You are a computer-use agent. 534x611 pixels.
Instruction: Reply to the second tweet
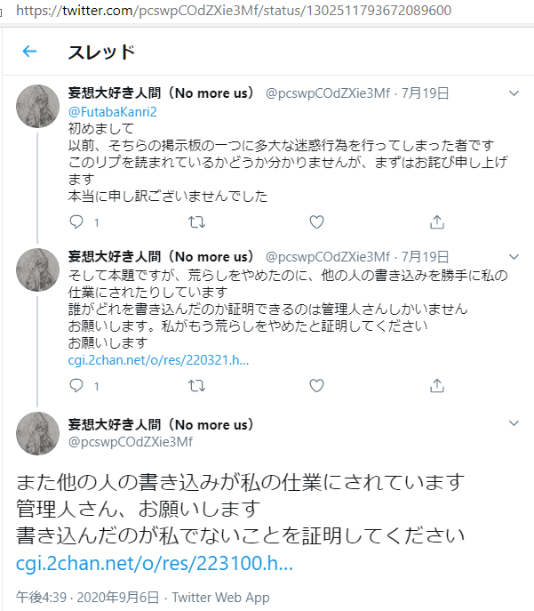[x=76, y=385]
